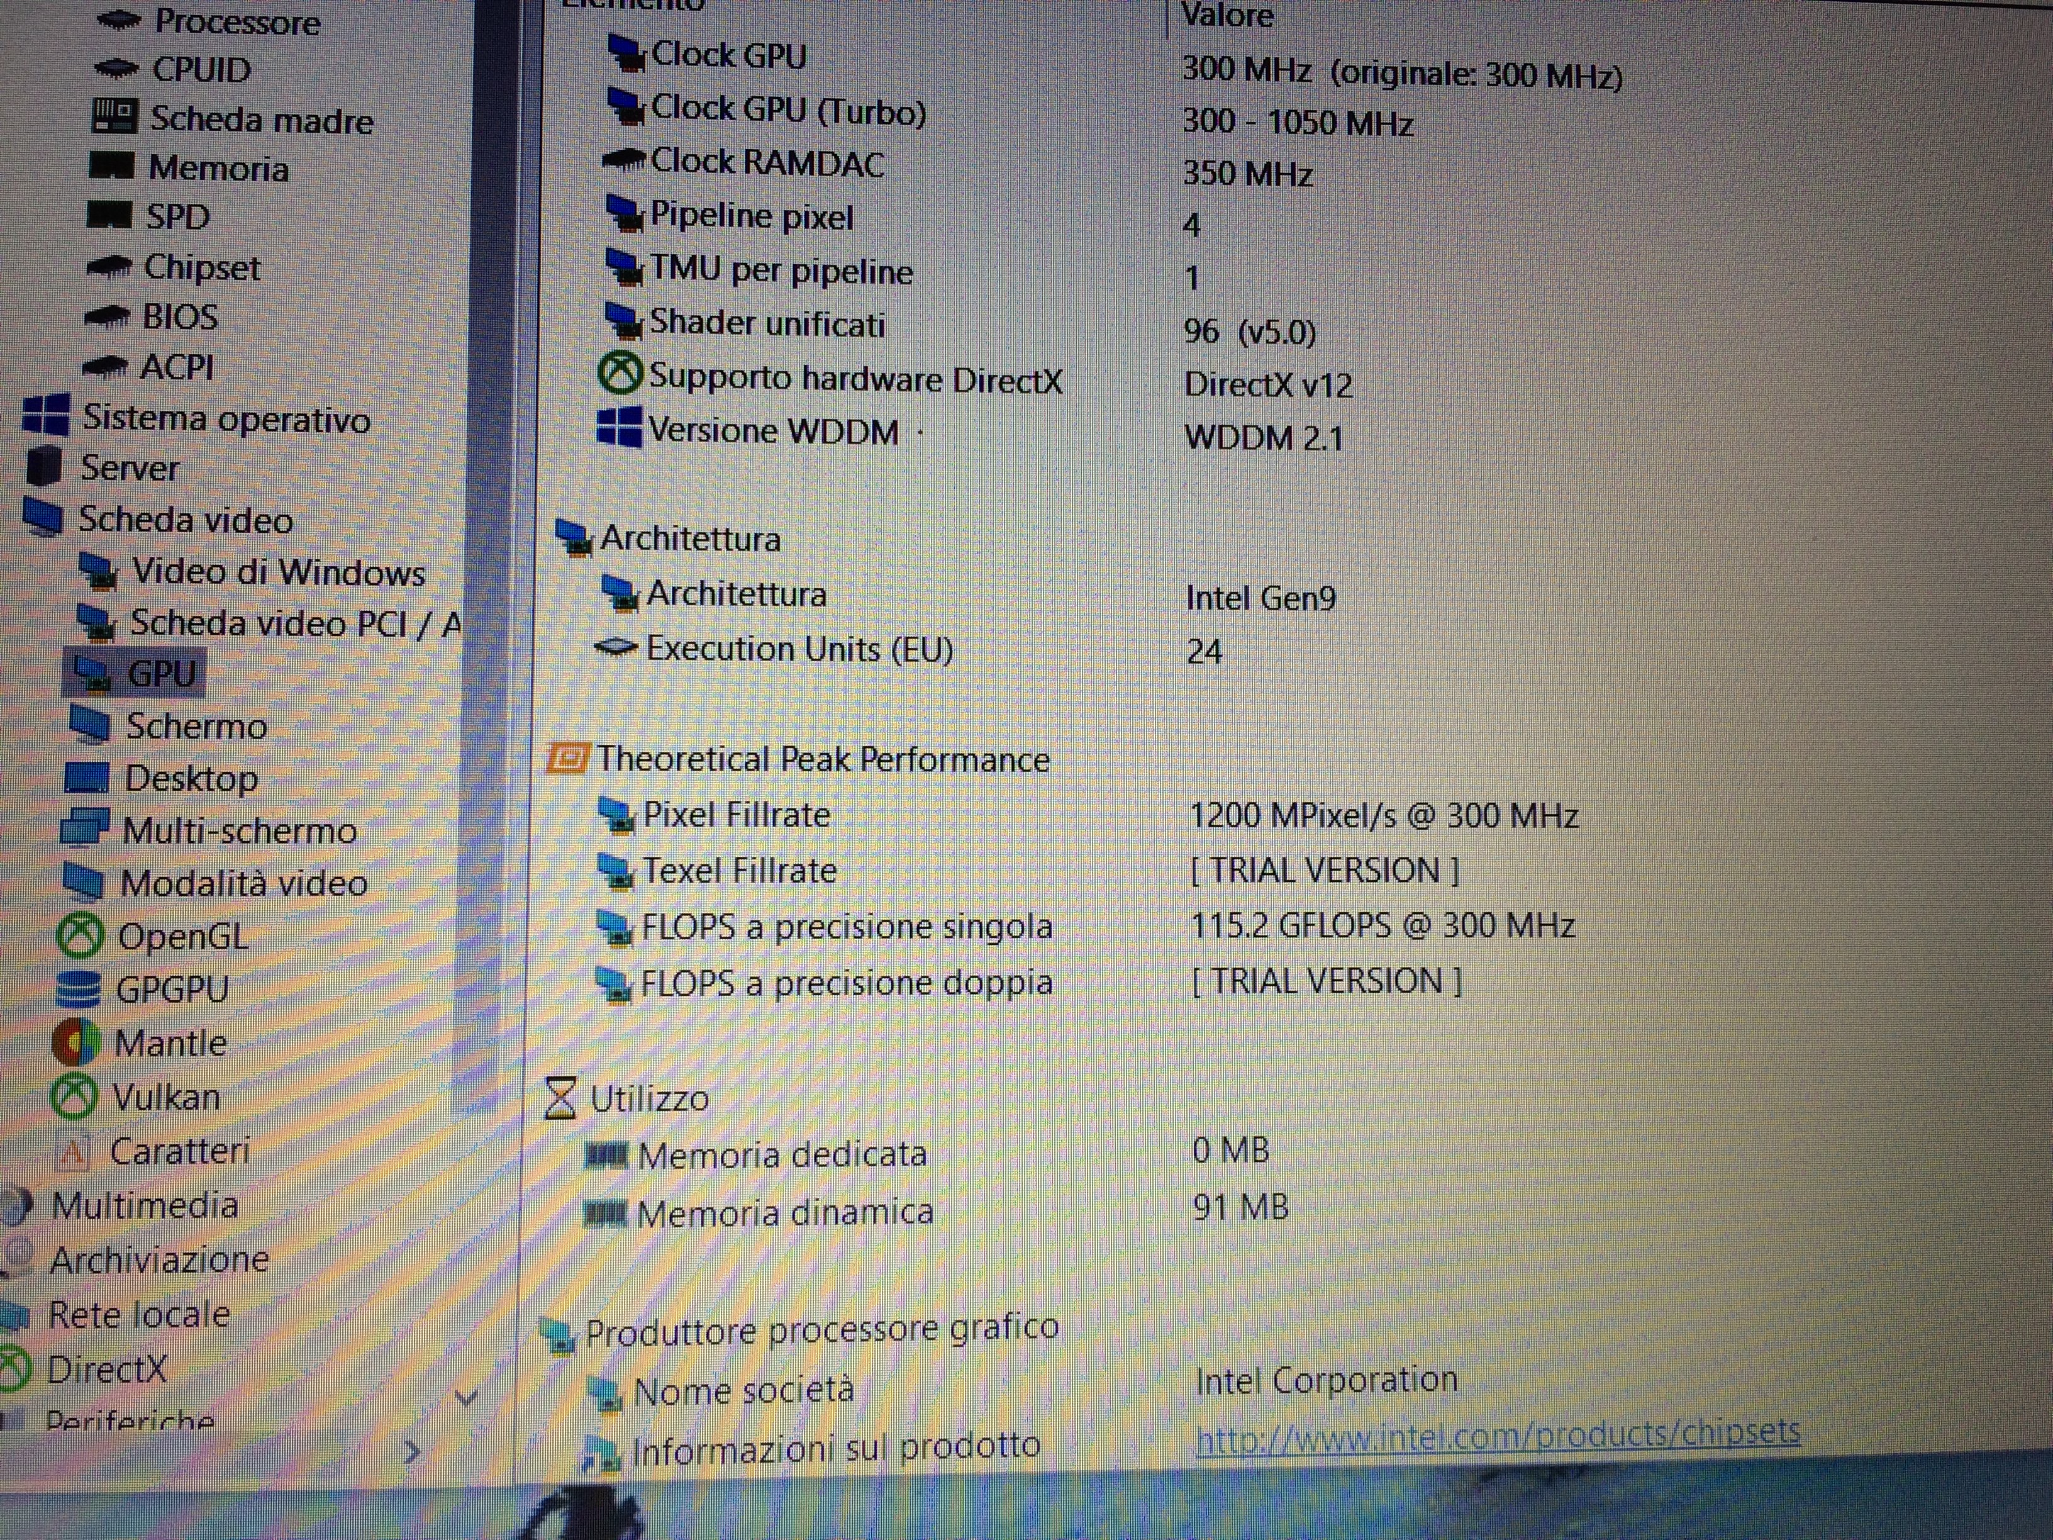Select the Nome società row
Screen dimensions: 2053x1540
click(x=1024, y=1387)
